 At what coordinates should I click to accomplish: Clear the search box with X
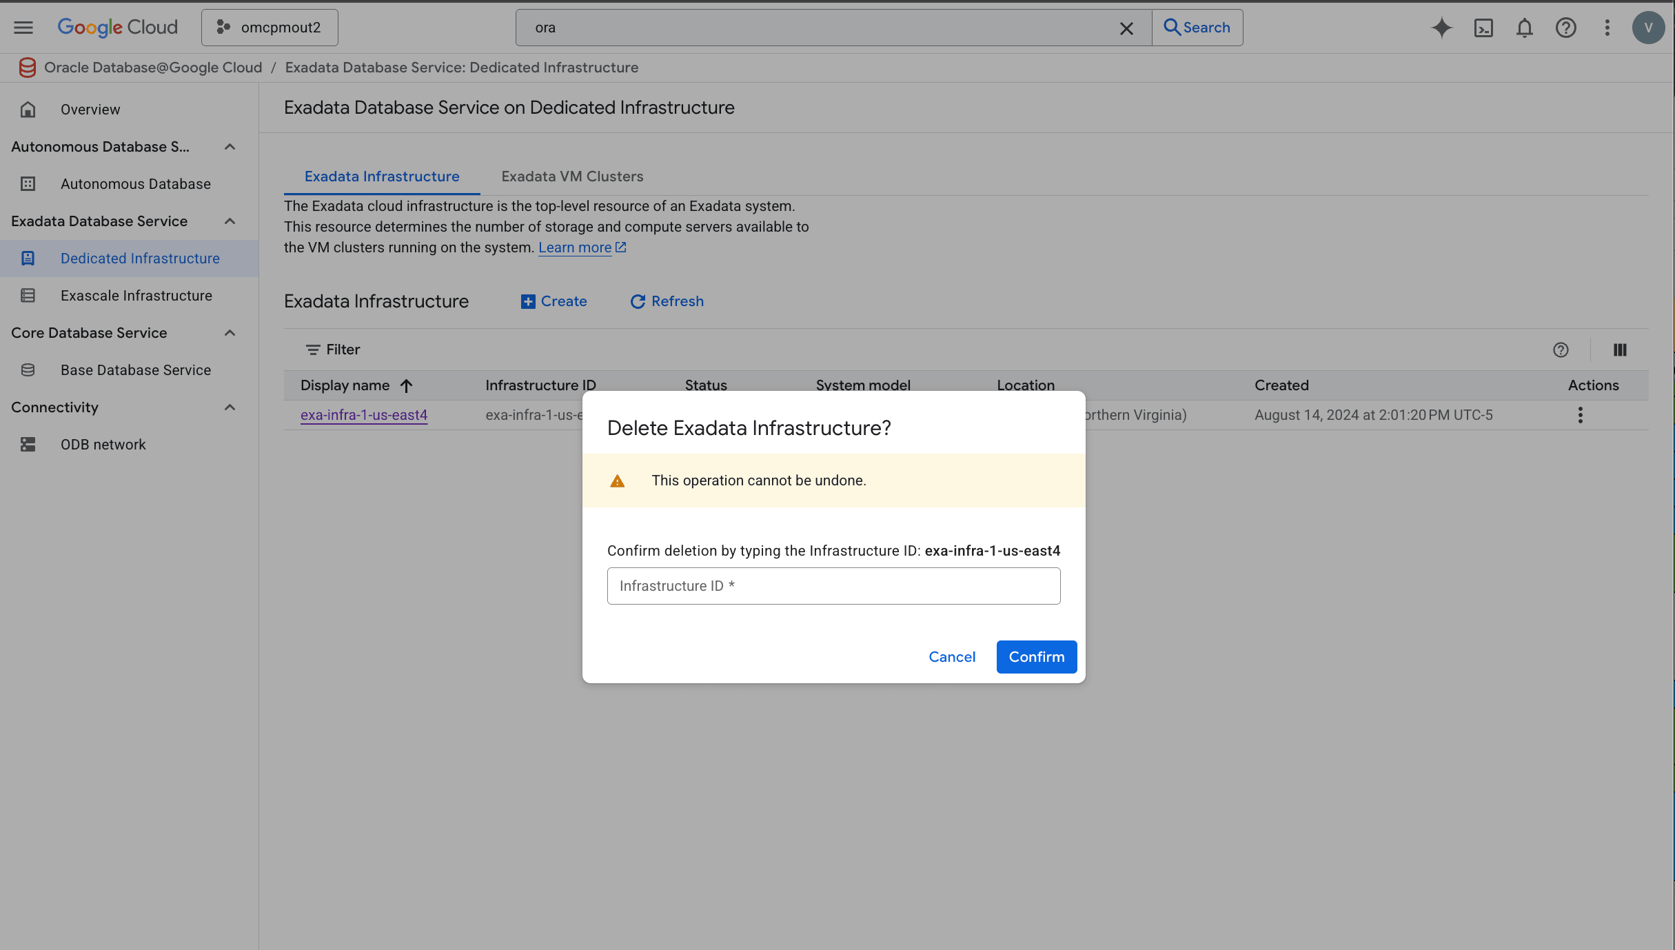tap(1126, 28)
